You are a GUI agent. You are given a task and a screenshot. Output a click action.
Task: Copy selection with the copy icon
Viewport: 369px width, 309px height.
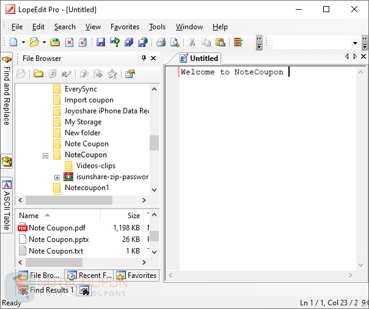coord(206,42)
